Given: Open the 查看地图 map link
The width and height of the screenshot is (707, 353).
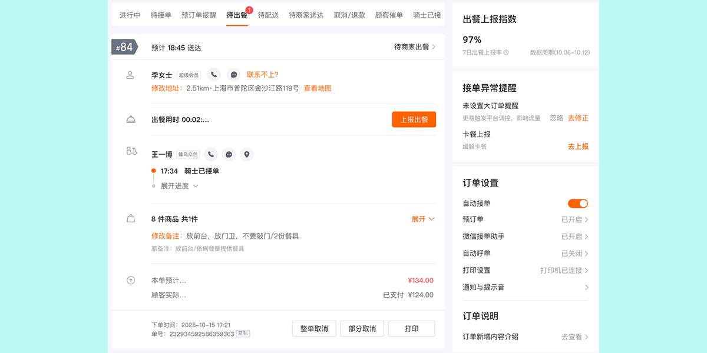Looking at the screenshot, I should pyautogui.click(x=318, y=88).
